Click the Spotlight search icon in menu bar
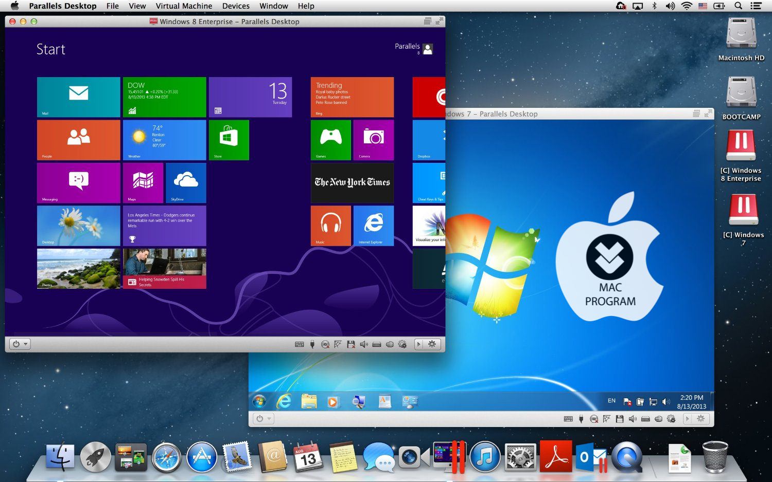 [738, 6]
